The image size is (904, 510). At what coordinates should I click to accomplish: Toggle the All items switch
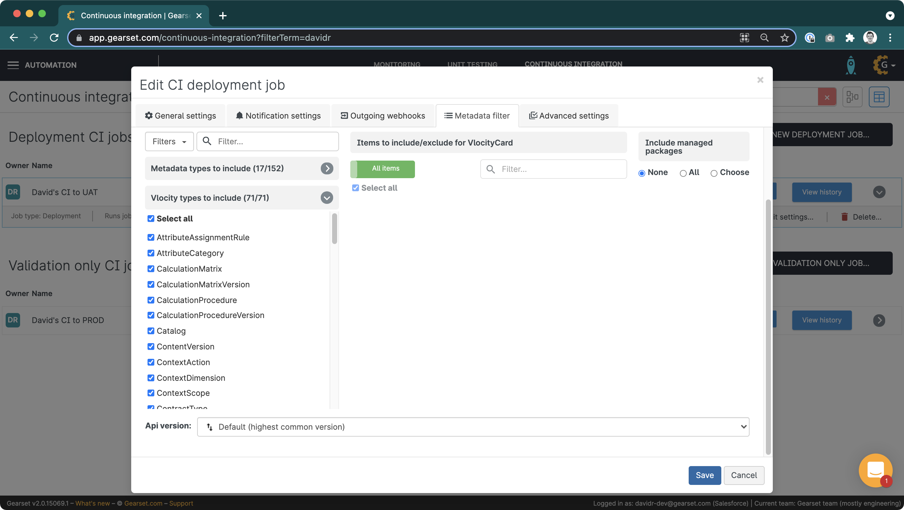(x=383, y=169)
